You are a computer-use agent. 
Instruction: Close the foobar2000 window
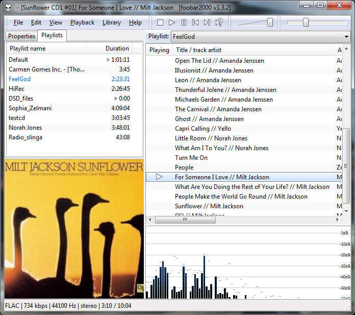(339, 6)
